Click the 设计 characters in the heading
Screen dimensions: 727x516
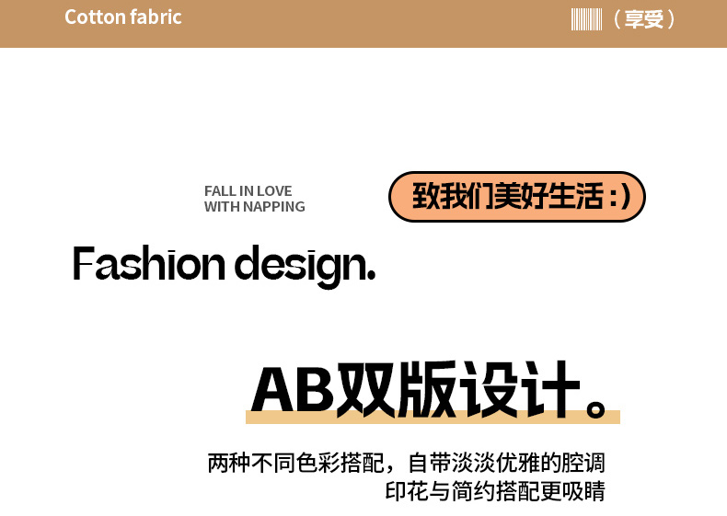519,389
